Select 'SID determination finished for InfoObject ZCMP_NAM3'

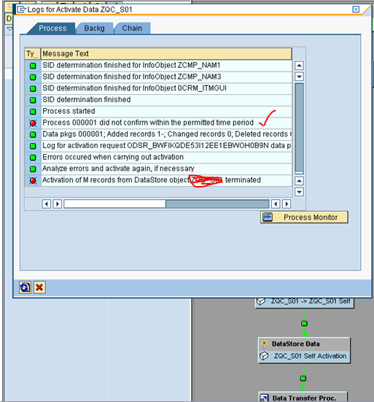(x=166, y=77)
